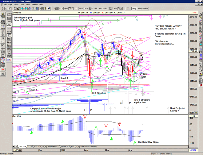Open the Chart menu
Image resolution: width=203 pixels, height=155 pixels.
[16, 5]
